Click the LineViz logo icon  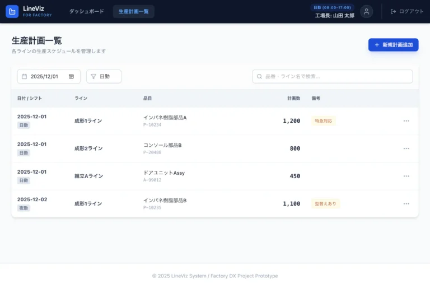click(x=12, y=11)
